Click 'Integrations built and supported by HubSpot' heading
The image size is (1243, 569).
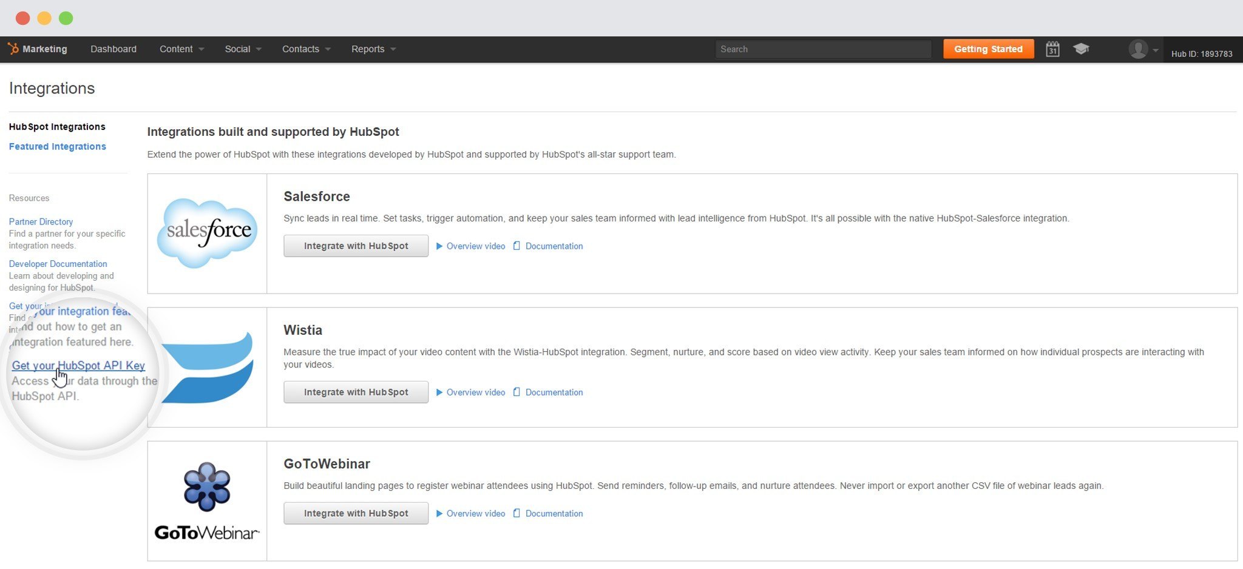[273, 132]
